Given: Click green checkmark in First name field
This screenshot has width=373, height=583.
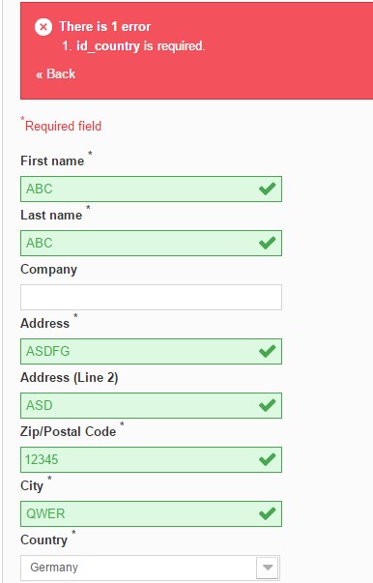Looking at the screenshot, I should coord(267,189).
